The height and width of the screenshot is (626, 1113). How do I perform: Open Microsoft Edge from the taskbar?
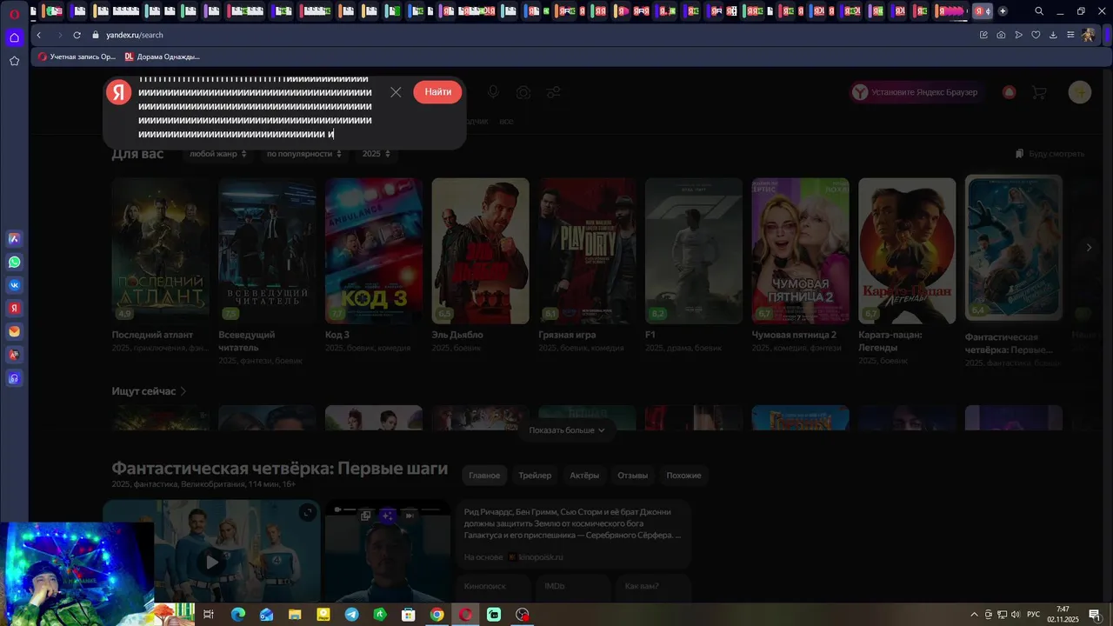(237, 615)
